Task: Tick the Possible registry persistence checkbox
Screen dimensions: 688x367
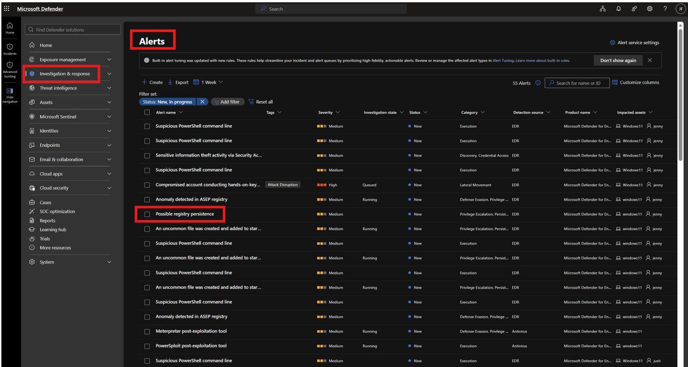Action: pyautogui.click(x=147, y=214)
